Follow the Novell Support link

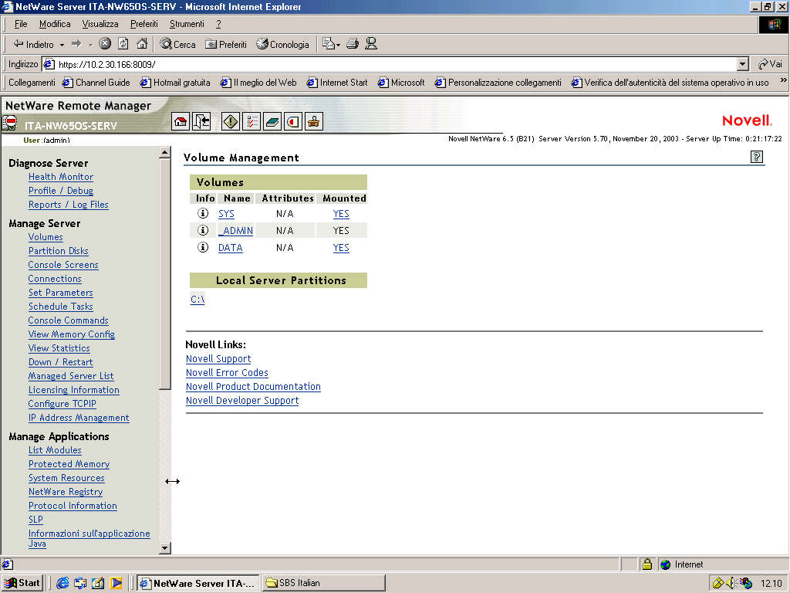click(x=218, y=359)
